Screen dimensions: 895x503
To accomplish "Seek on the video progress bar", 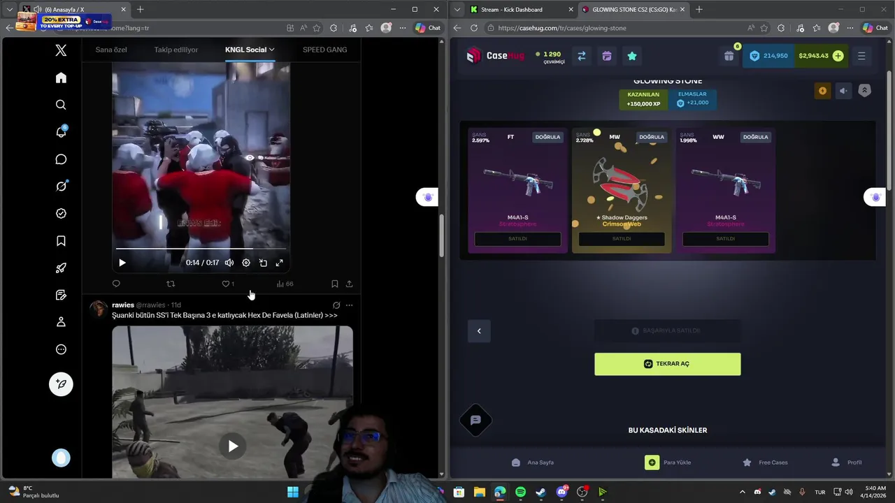I will tap(201, 249).
